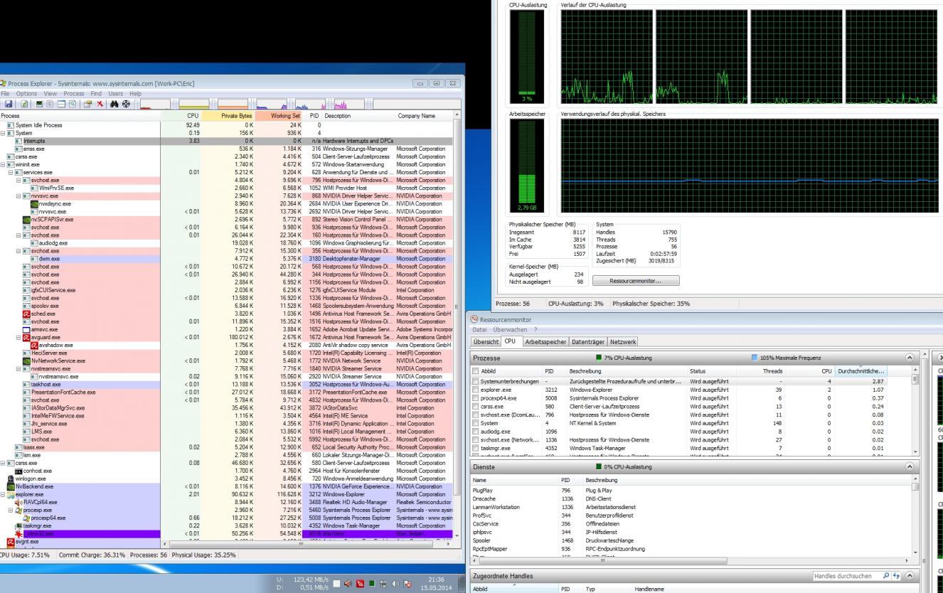Click the Save icon in Process Explorer toolbar
This screenshot has height=593, width=943.
tap(9, 104)
